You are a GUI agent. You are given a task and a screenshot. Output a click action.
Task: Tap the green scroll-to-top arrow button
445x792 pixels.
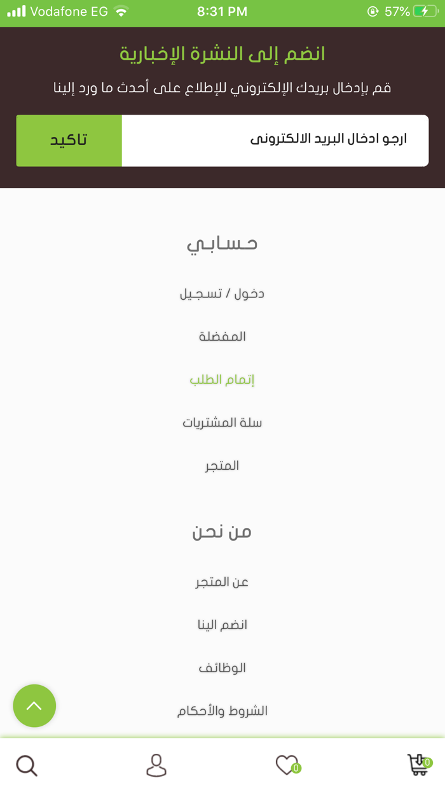point(34,705)
